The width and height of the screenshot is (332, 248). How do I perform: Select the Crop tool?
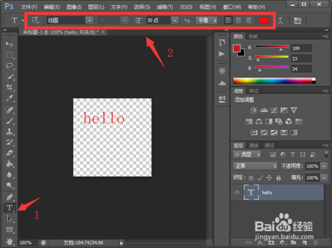pos(9,87)
